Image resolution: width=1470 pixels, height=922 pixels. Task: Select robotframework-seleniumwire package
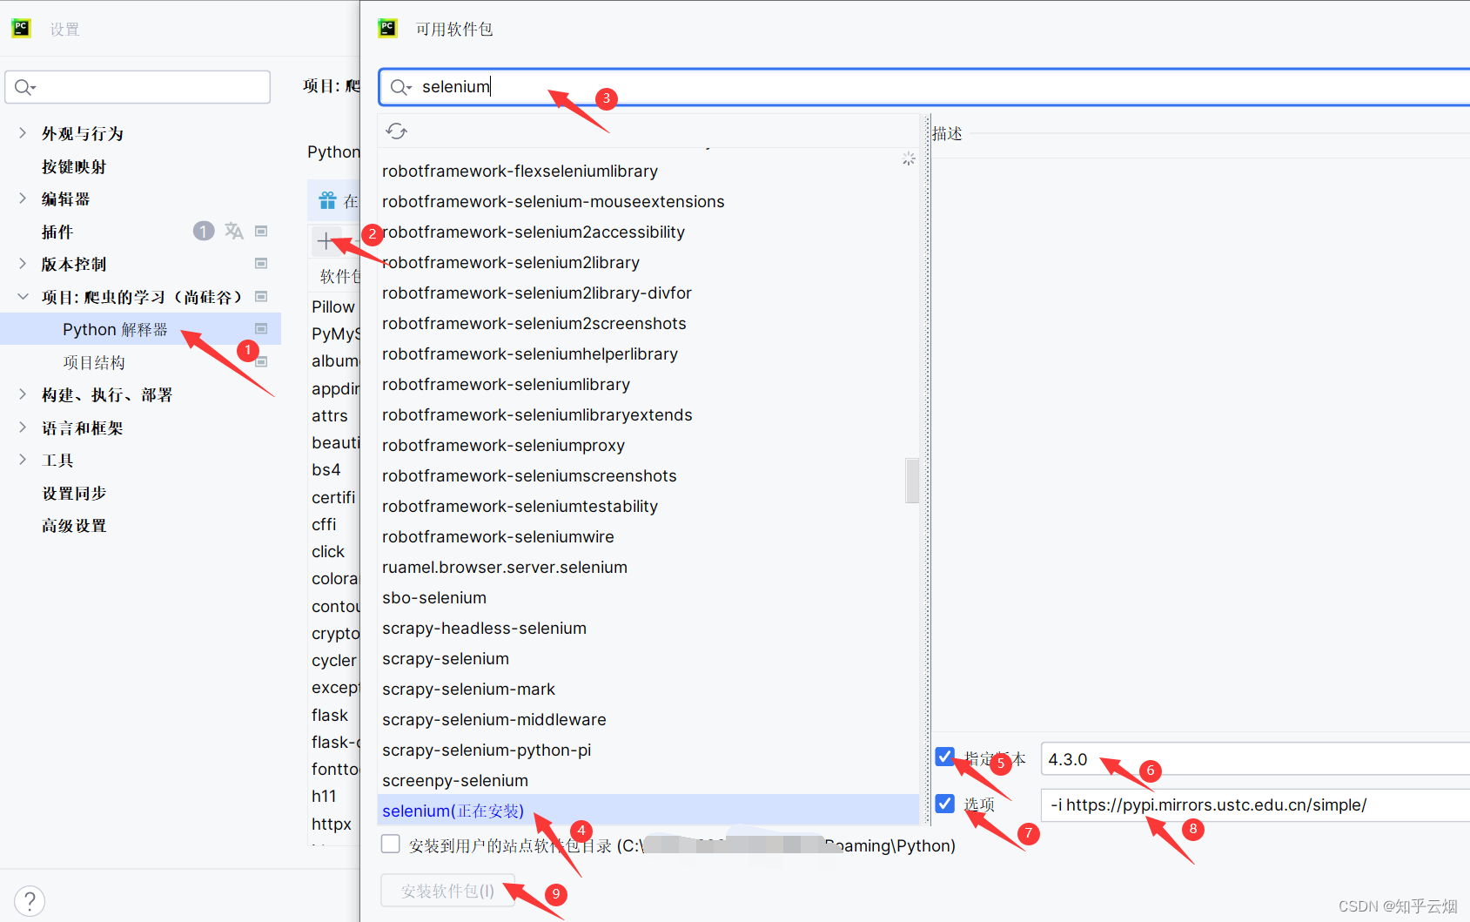coord(498,536)
